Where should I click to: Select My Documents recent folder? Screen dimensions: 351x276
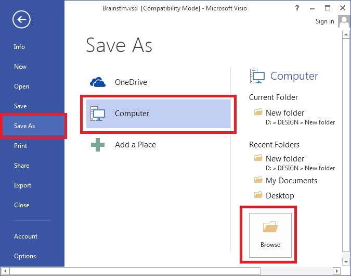(291, 181)
